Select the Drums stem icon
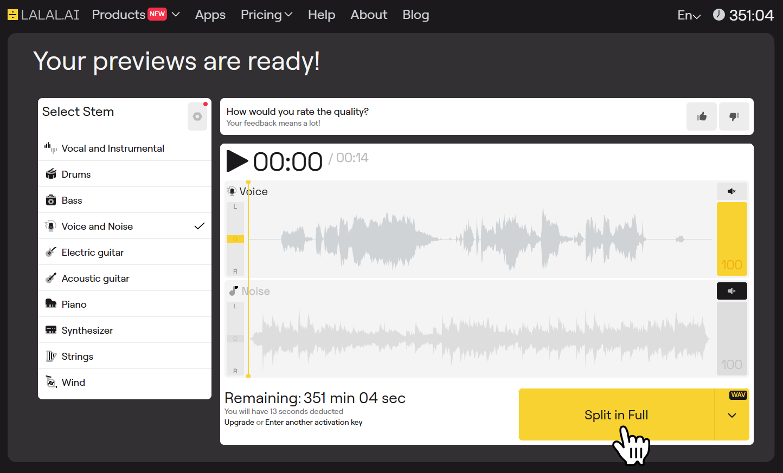This screenshot has width=783, height=473. tap(51, 174)
